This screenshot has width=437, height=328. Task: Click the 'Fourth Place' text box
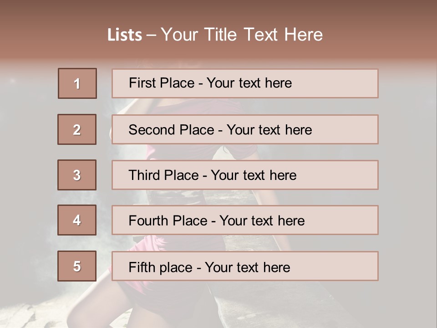pyautogui.click(x=245, y=220)
